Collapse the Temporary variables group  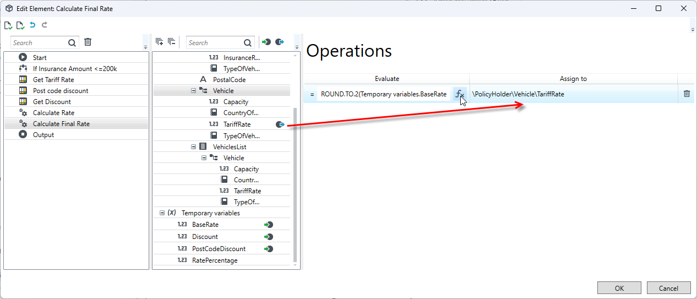pyautogui.click(x=162, y=213)
